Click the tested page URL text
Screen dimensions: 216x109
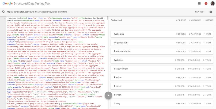tap(37, 12)
